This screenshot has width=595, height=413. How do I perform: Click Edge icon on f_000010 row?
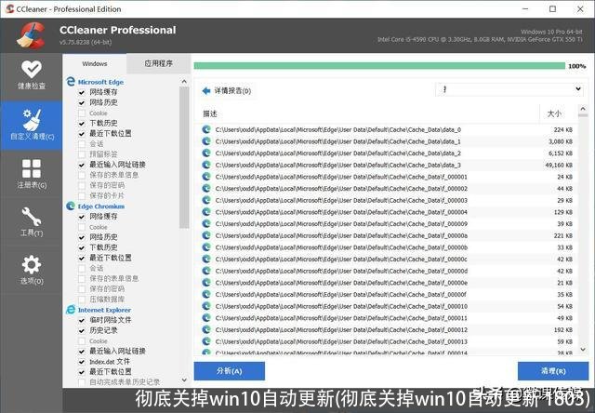[x=206, y=306]
